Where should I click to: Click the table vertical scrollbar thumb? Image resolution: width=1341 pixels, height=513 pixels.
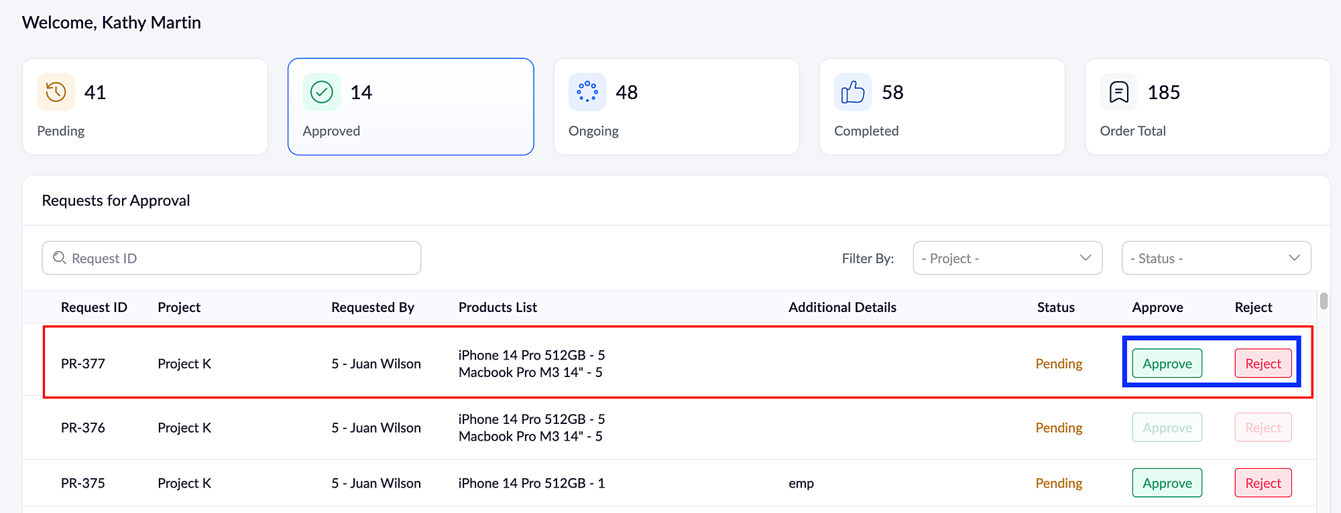[1324, 301]
